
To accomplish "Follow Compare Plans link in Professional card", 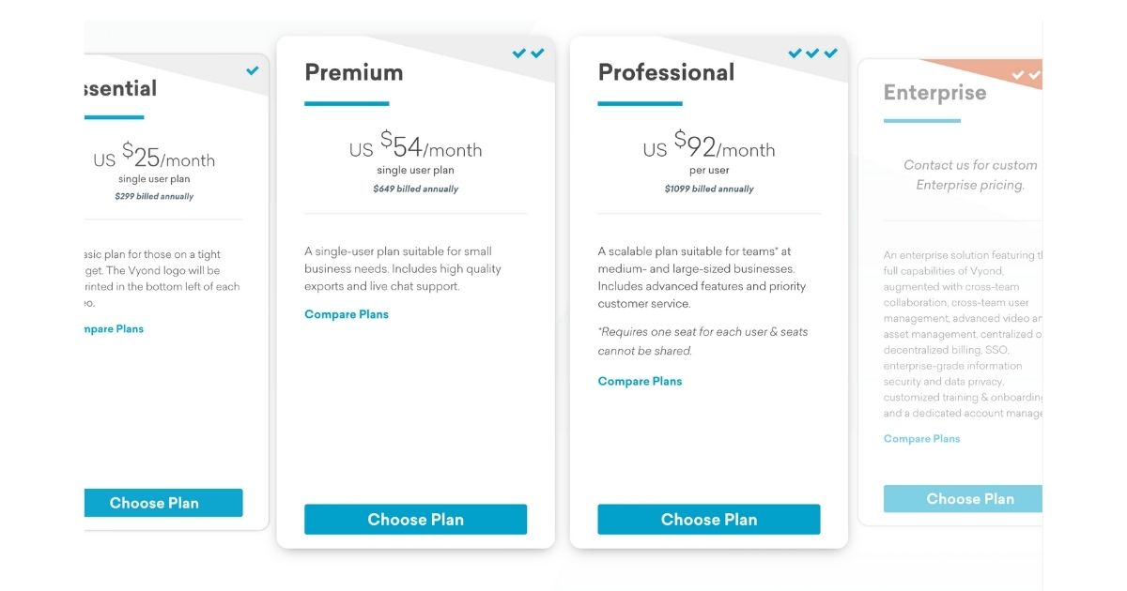I will [x=640, y=381].
